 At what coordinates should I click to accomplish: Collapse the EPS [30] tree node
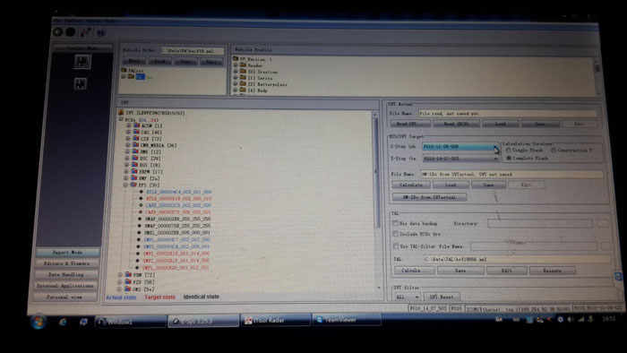tap(125, 185)
